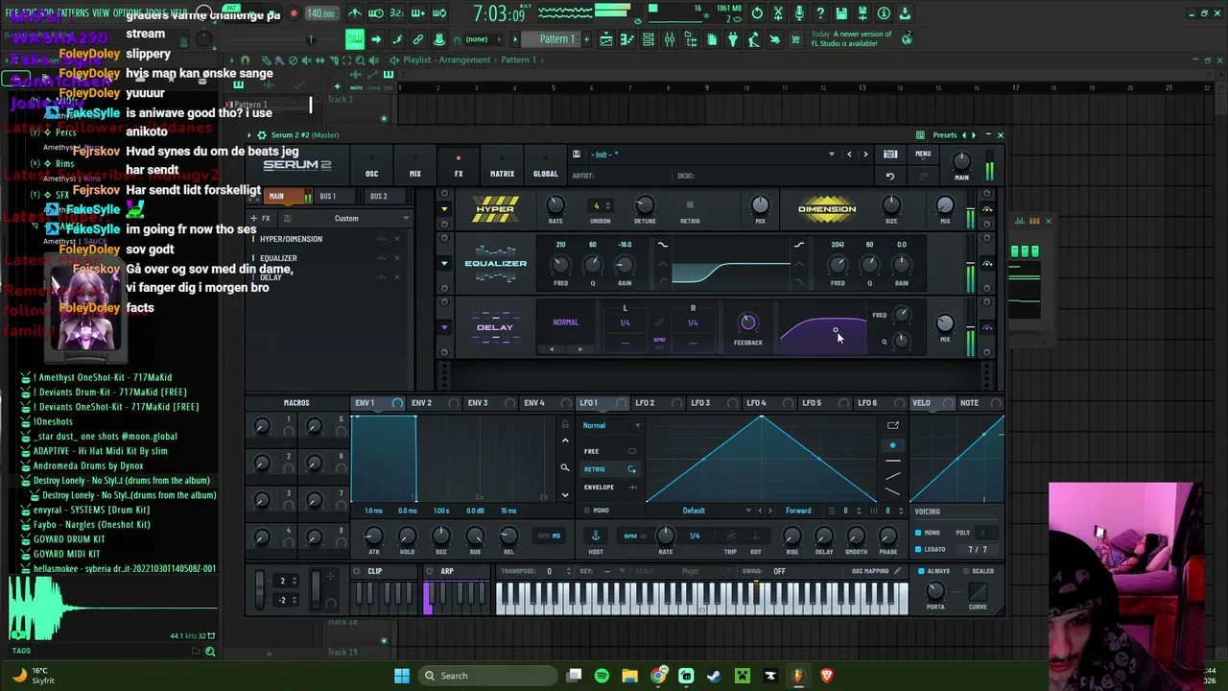The image size is (1228, 691).
Task: Collapse the Hyper effect module arrow
Action: point(443,208)
